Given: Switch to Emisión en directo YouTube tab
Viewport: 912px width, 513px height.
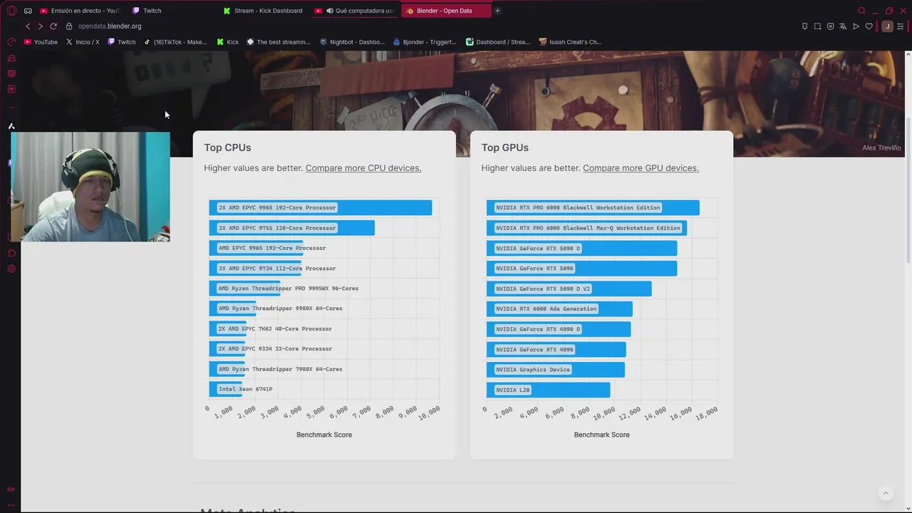Looking at the screenshot, I should [81, 11].
